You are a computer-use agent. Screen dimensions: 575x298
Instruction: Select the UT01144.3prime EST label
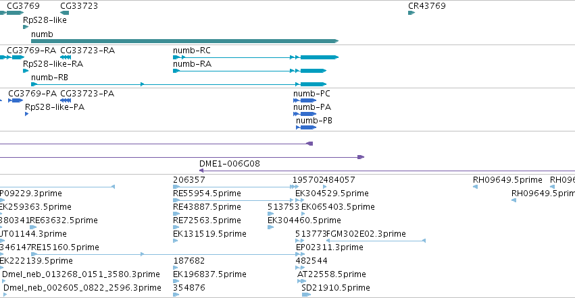point(33,234)
